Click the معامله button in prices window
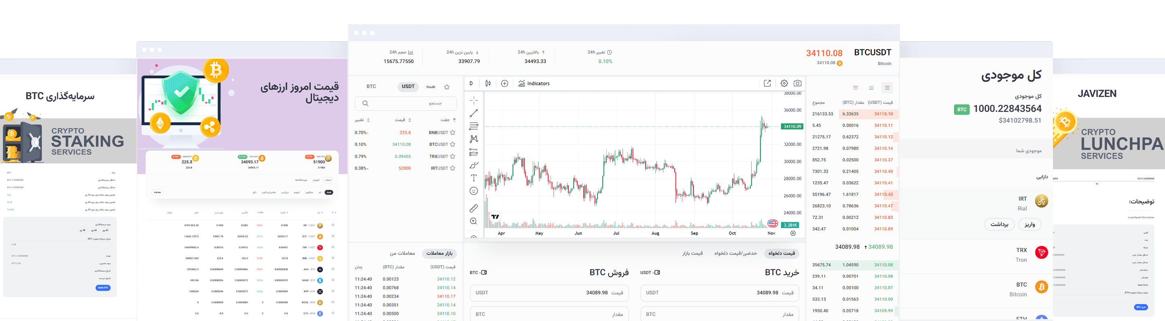This screenshot has height=321, width=1165. (x=157, y=192)
